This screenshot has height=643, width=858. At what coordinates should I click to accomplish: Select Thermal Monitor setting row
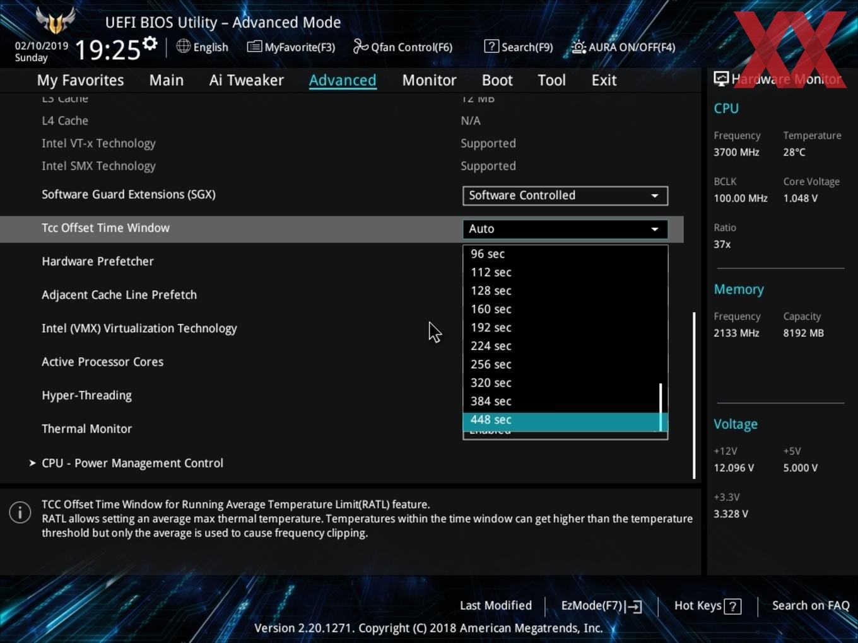tap(87, 429)
